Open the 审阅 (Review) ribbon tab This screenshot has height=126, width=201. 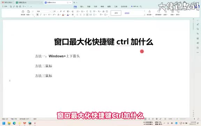102,6
